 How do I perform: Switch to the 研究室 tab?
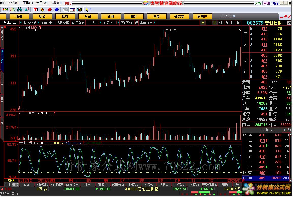[179, 16]
